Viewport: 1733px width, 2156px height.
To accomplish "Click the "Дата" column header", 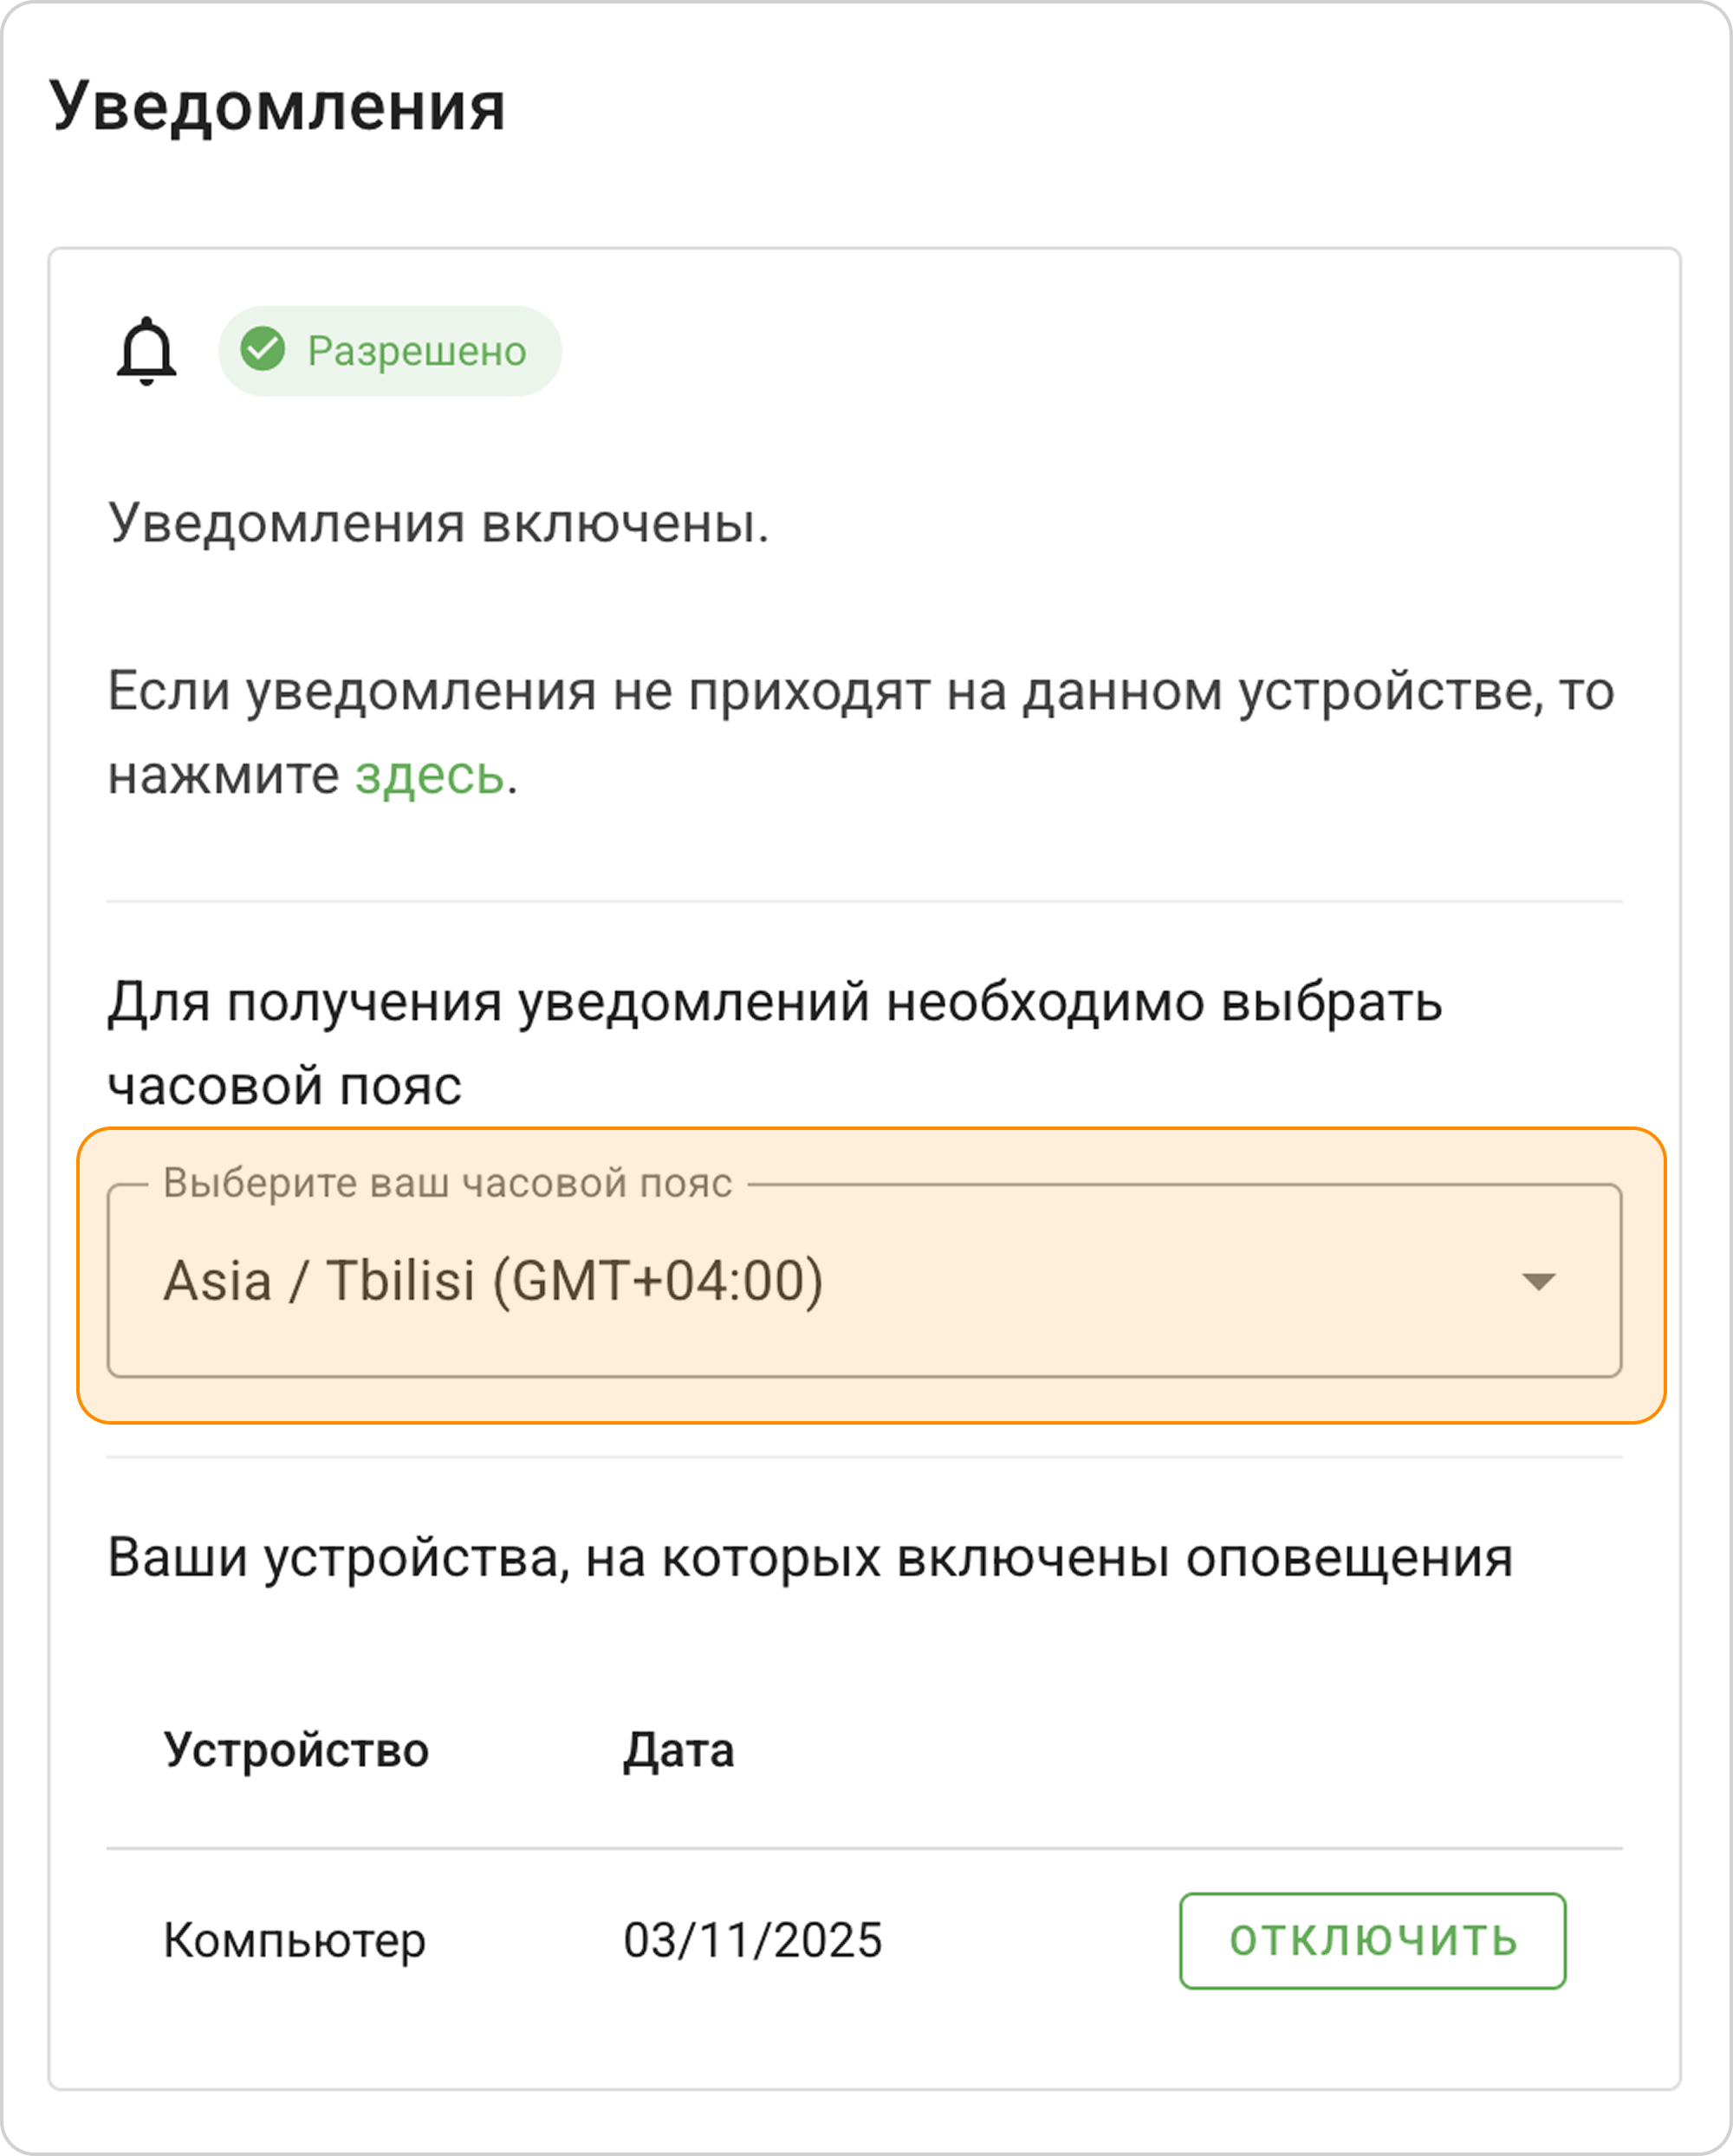I will pyautogui.click(x=678, y=1750).
